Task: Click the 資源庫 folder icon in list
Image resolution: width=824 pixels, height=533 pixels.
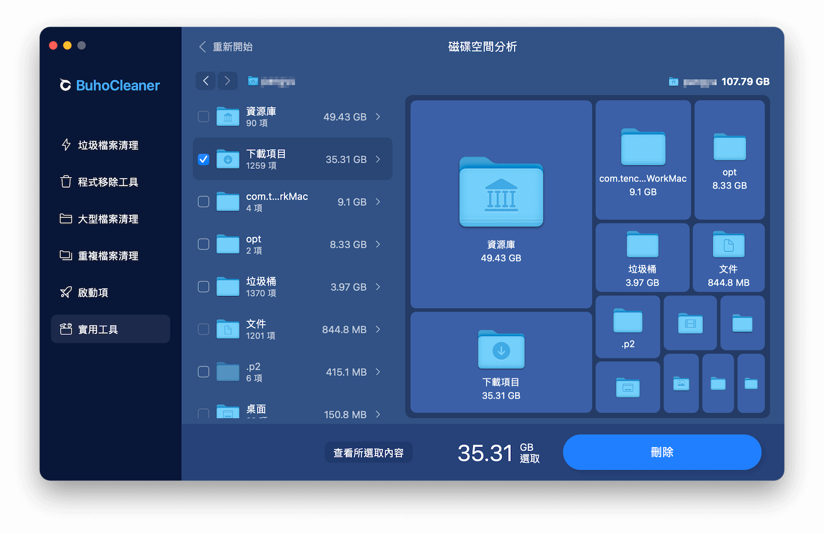Action: point(228,117)
